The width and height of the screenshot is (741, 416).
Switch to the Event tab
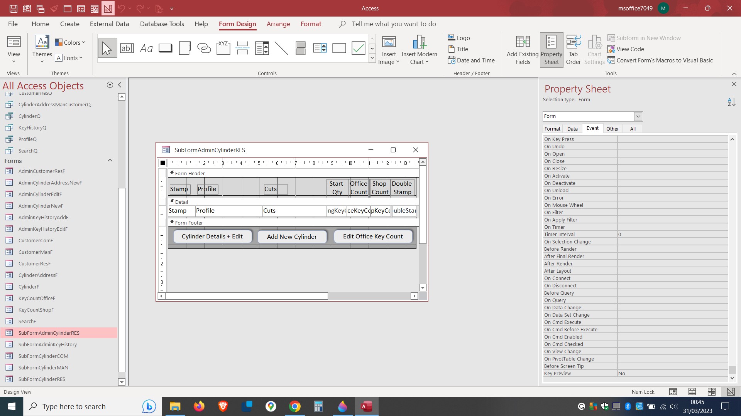(593, 128)
